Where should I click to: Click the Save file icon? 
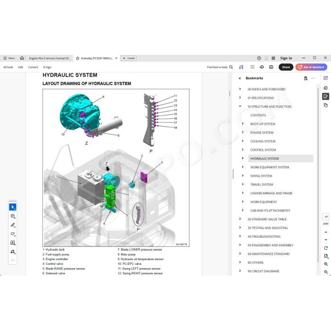point(252,67)
